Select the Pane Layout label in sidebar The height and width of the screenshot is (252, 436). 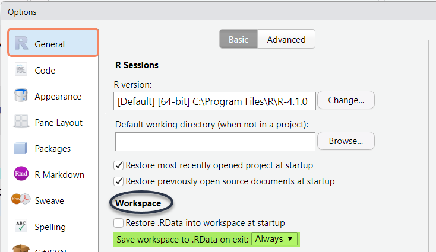coord(58,123)
